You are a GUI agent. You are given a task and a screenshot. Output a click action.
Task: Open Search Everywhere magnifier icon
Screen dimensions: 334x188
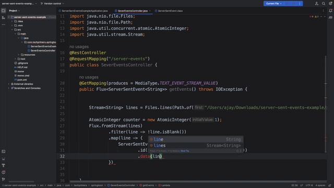[324, 4]
